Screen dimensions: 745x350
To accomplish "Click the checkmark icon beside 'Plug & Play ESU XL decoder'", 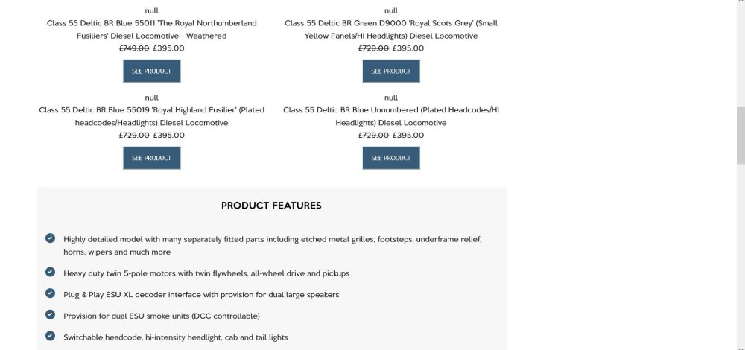I will (x=50, y=293).
